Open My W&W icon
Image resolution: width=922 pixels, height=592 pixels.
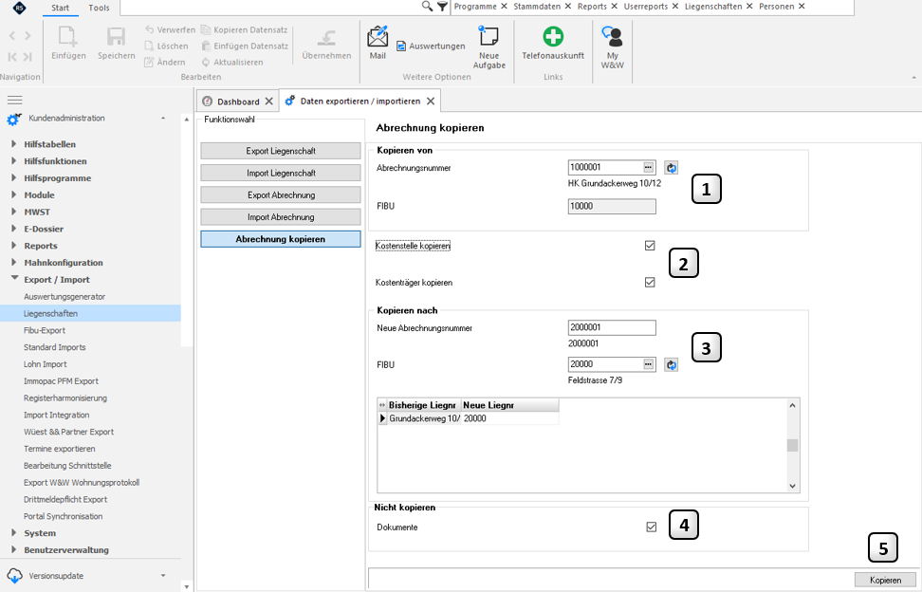pyautogui.click(x=612, y=36)
